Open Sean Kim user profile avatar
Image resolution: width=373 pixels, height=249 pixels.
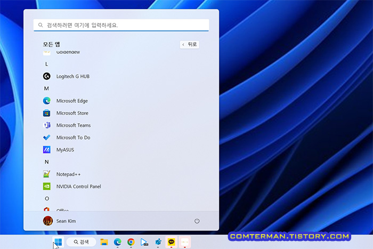coord(48,221)
